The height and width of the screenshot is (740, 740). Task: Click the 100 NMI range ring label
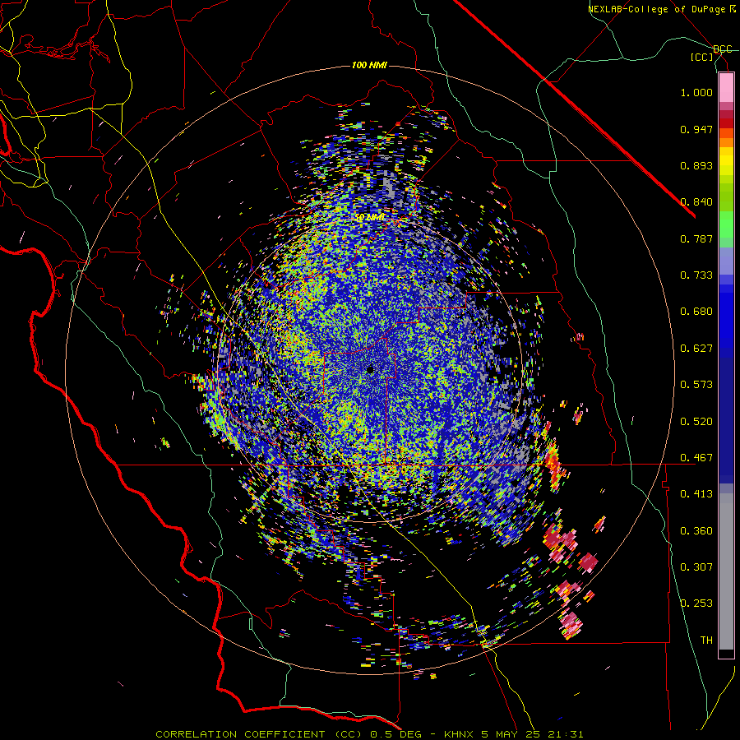tap(369, 65)
